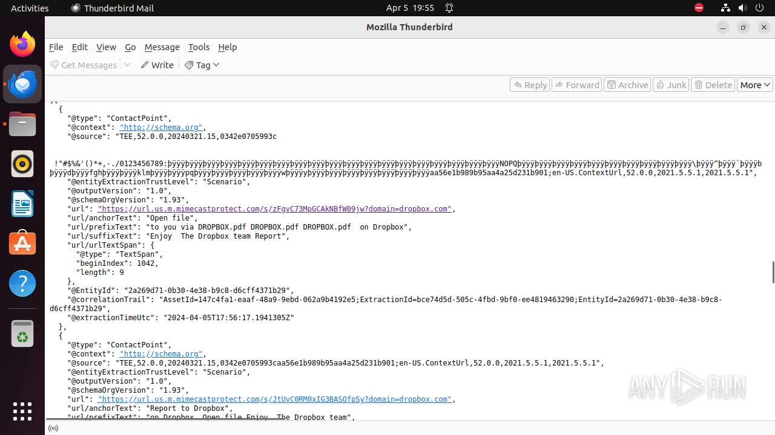775x435 pixels.
Task: Click "url/anchorText": "Open file" line
Action: pyautogui.click(x=133, y=218)
